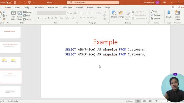184x103 pixels.
Task: Click the Dictate microphone icon
Action: (169, 13)
